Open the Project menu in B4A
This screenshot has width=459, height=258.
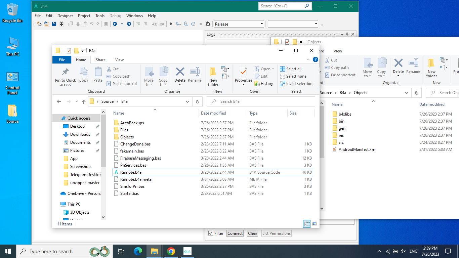tap(84, 16)
